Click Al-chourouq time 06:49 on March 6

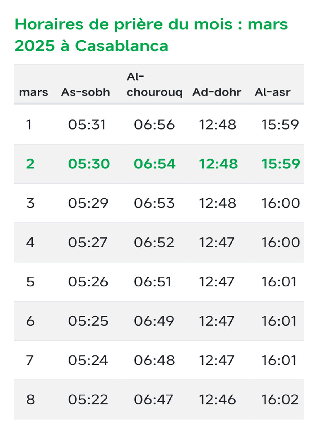[154, 321]
